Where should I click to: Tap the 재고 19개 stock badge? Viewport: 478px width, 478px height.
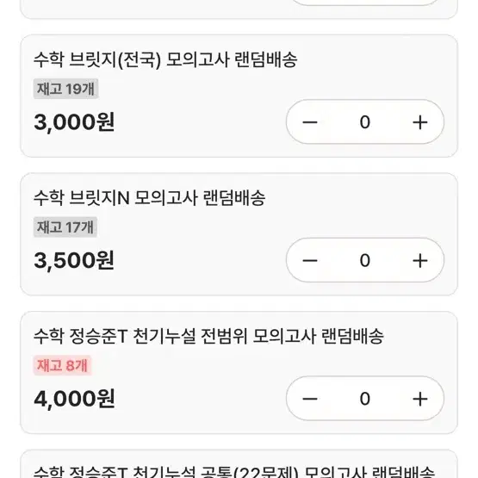coord(65,89)
